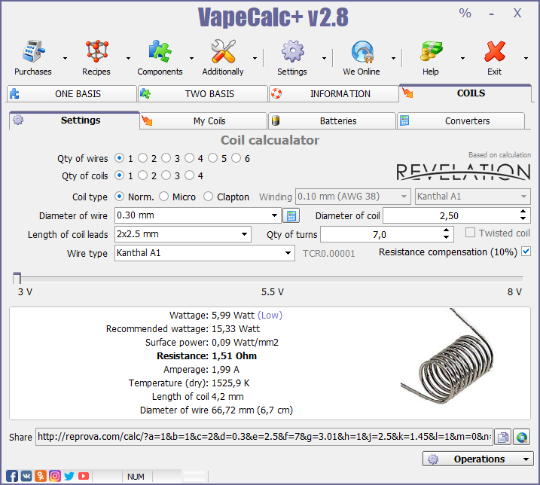Click the voltage slider thumb
This screenshot has width=540, height=485.
[x=17, y=278]
